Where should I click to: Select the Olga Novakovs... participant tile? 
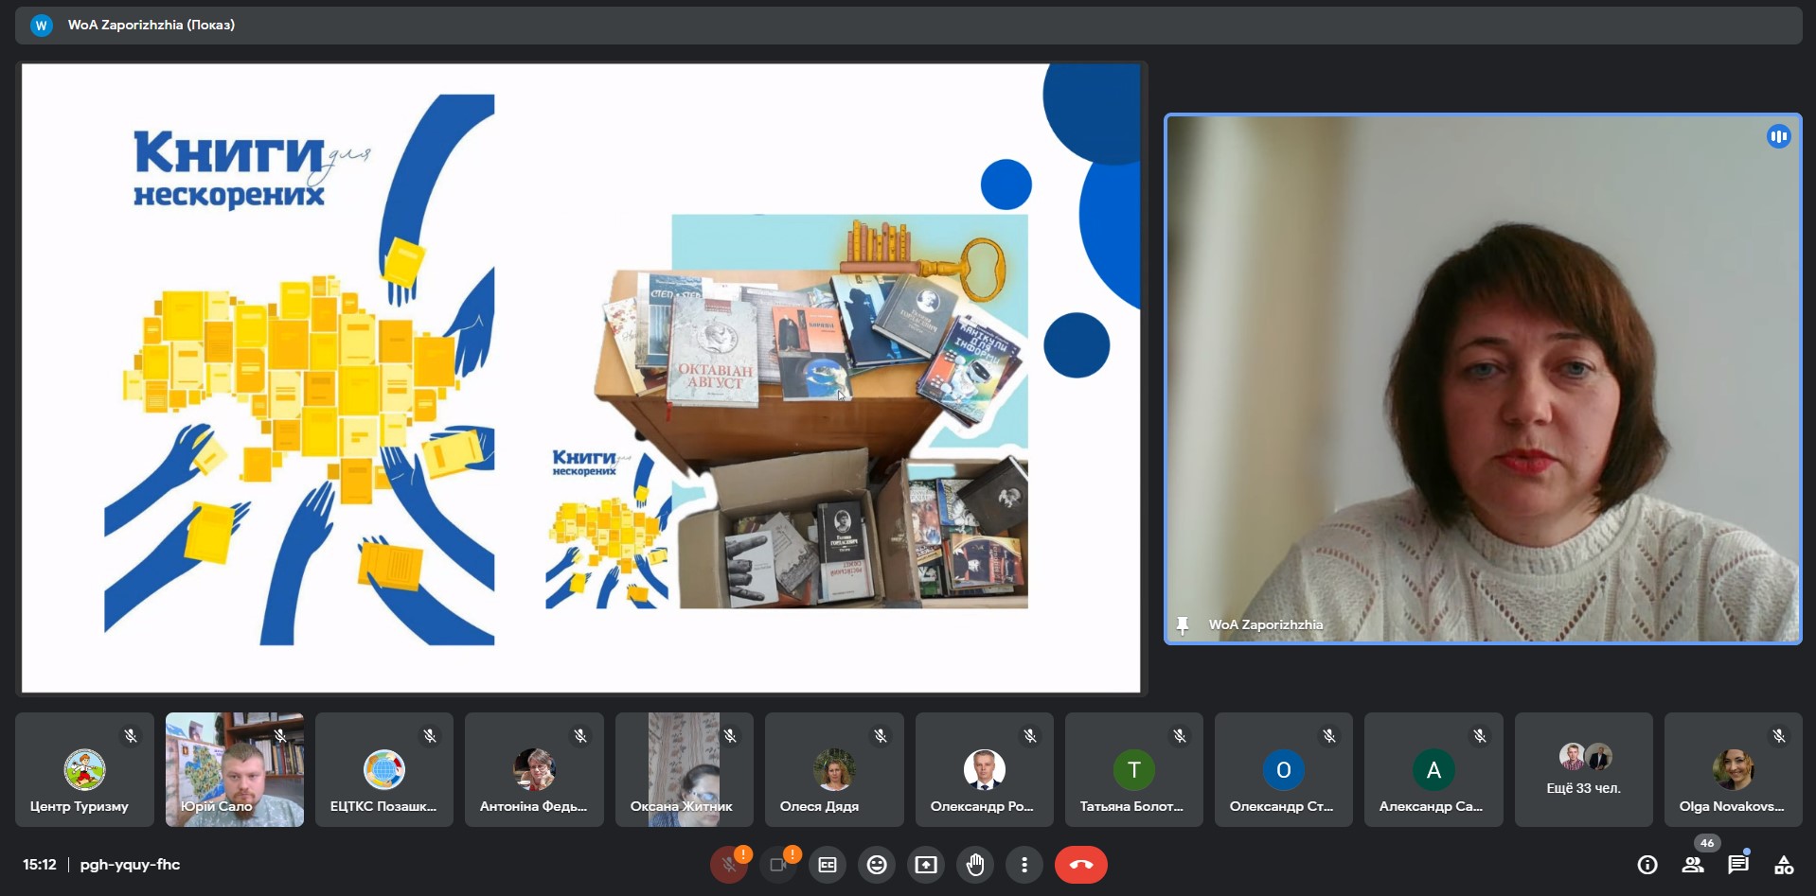pyautogui.click(x=1733, y=770)
